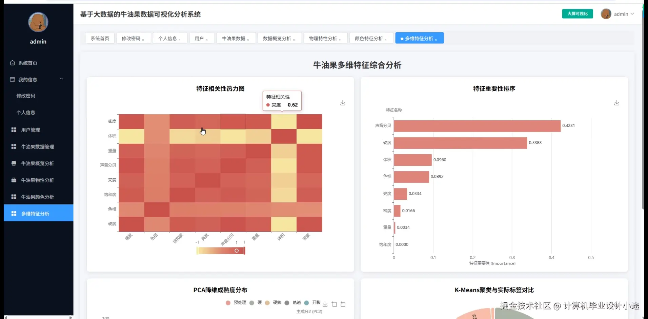Close the 修改密码 tab
The width and height of the screenshot is (648, 319).
(x=143, y=40)
